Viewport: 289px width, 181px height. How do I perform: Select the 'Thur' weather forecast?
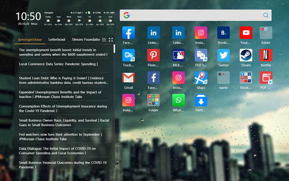(x=79, y=20)
